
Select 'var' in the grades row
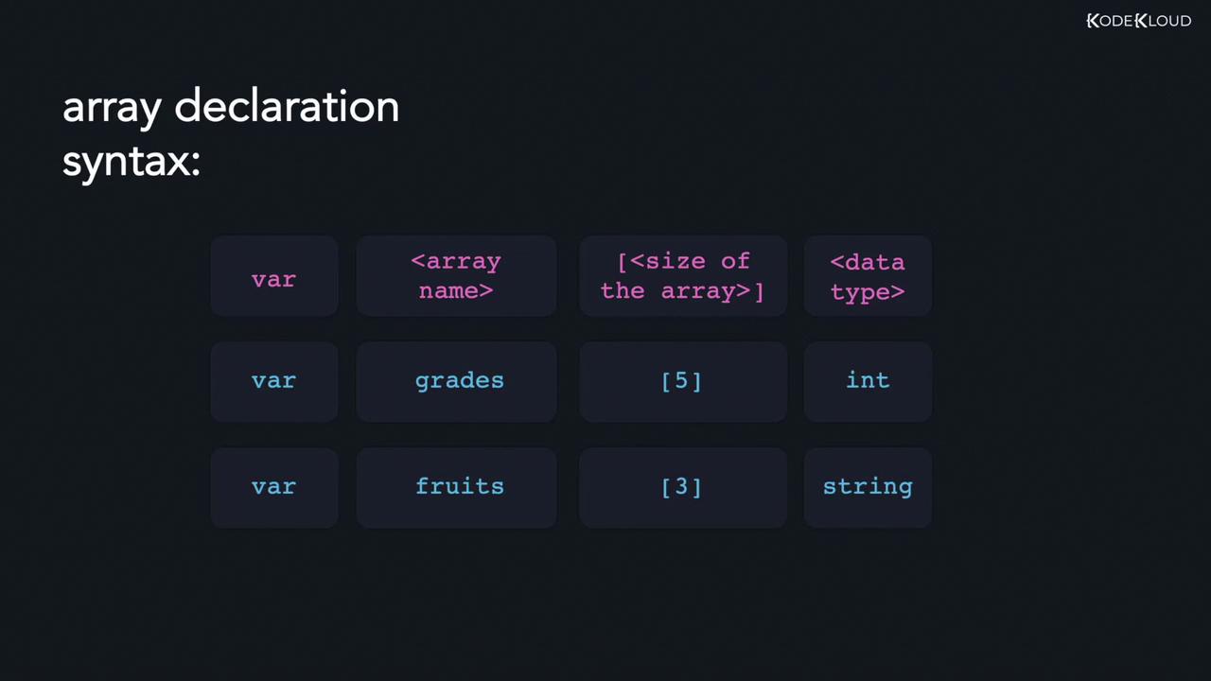[x=273, y=381]
